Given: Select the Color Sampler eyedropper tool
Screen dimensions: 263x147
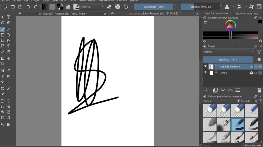Looking at the screenshot, I should tap(8, 71).
